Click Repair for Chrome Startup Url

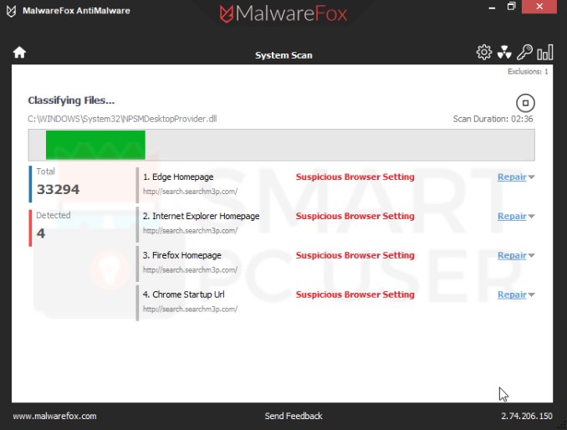click(x=512, y=294)
